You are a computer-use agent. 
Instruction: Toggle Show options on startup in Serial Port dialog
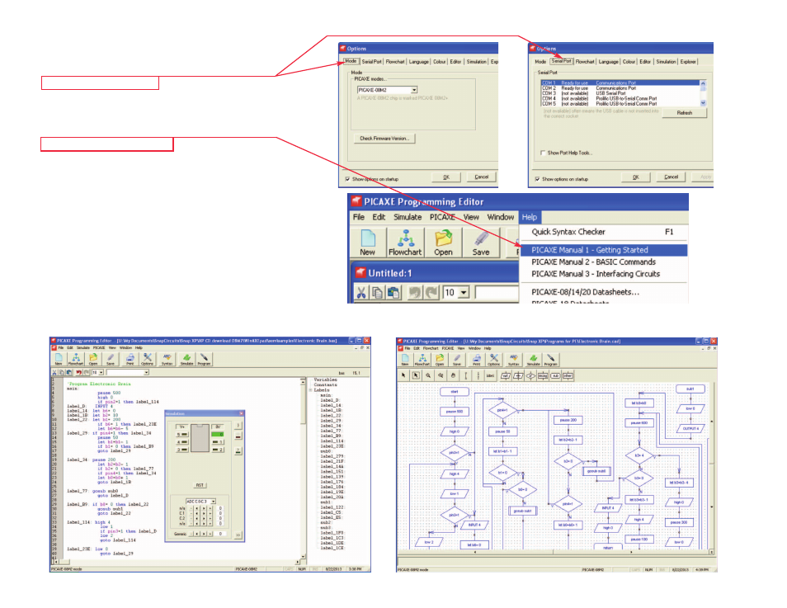coord(537,179)
